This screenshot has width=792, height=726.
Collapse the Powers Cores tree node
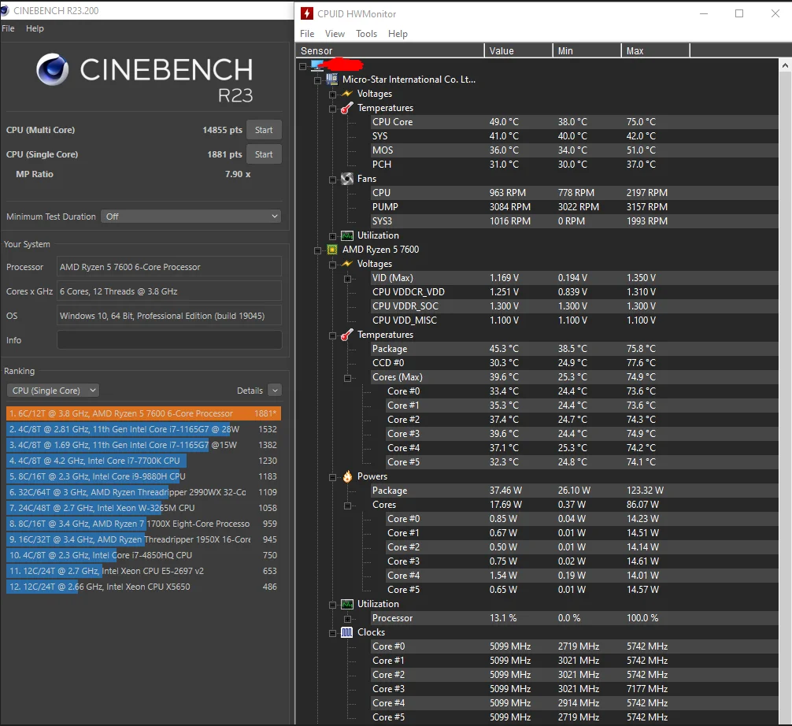click(x=347, y=505)
